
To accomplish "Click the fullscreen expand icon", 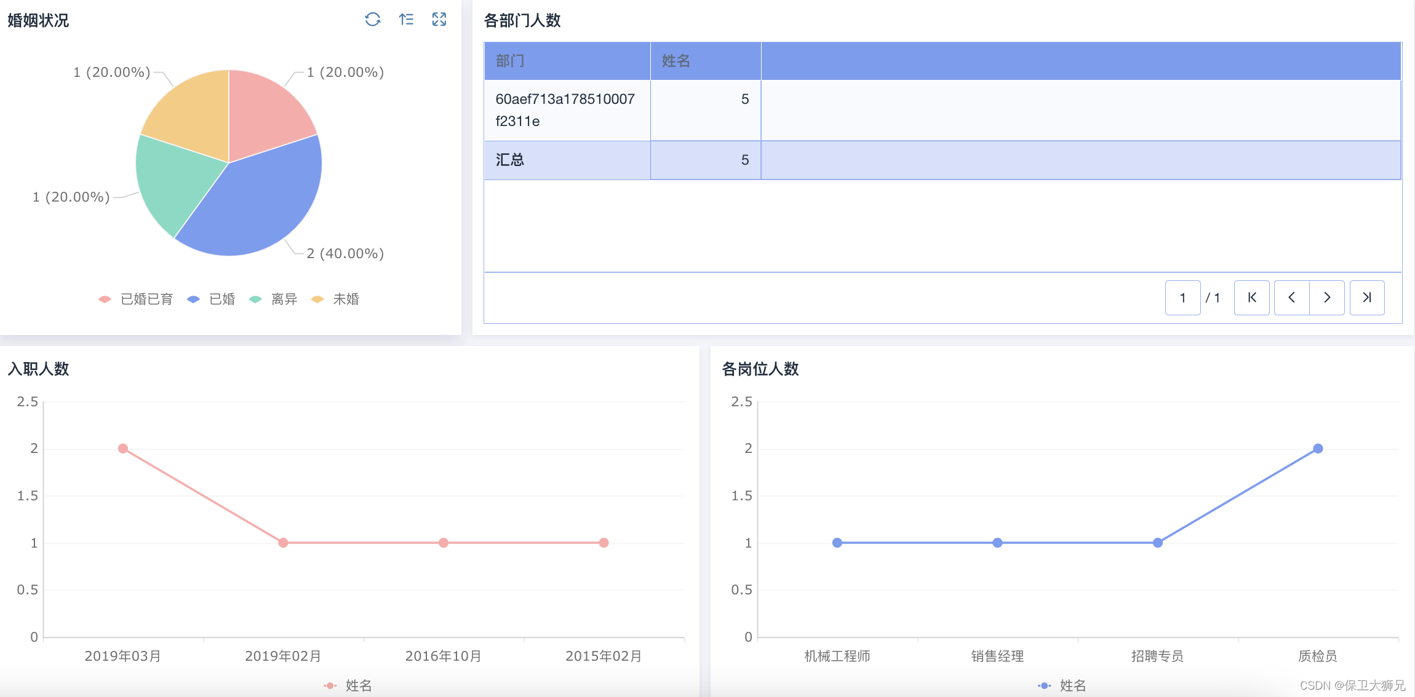I will pyautogui.click(x=439, y=20).
